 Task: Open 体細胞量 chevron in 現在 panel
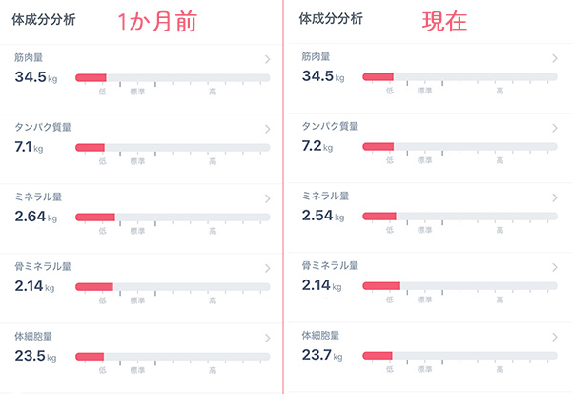tap(555, 337)
